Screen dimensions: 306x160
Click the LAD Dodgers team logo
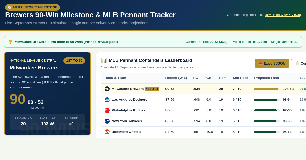[x=107, y=100]
